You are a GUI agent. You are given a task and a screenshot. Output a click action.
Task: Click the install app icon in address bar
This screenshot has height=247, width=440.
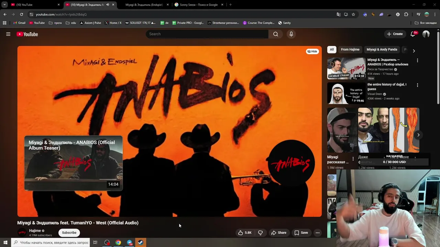click(x=346, y=14)
